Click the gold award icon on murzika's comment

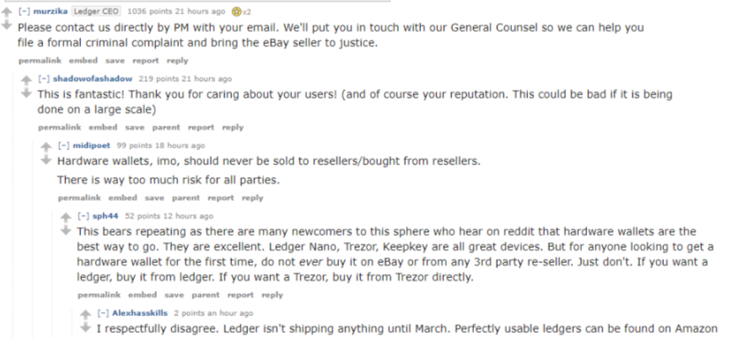pos(237,11)
